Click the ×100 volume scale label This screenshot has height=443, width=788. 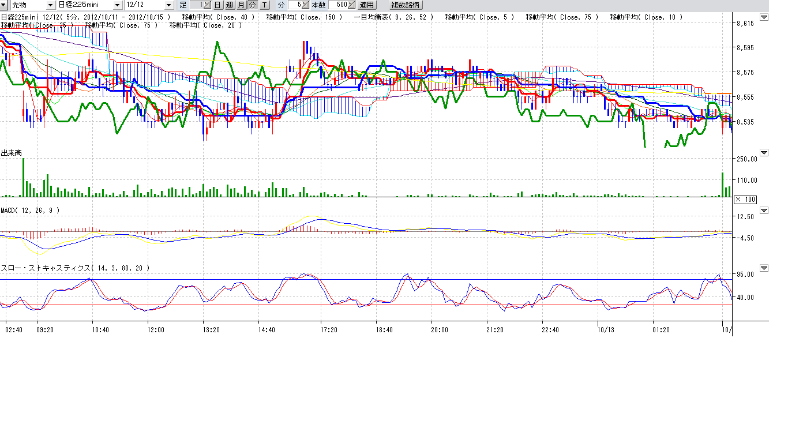point(745,200)
